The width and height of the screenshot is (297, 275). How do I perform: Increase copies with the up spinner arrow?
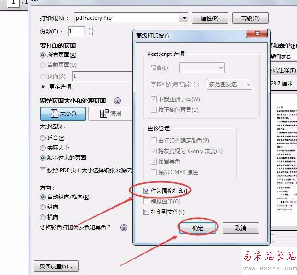click(x=89, y=29)
